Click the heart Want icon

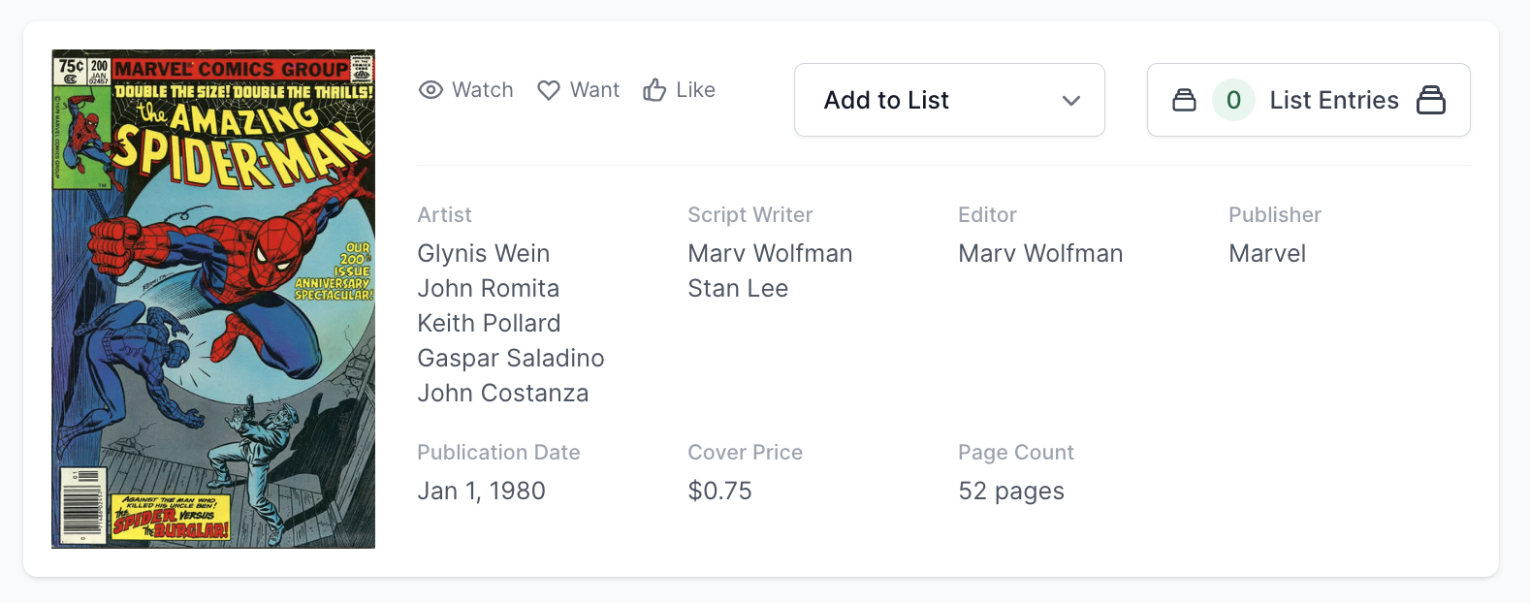(x=549, y=90)
